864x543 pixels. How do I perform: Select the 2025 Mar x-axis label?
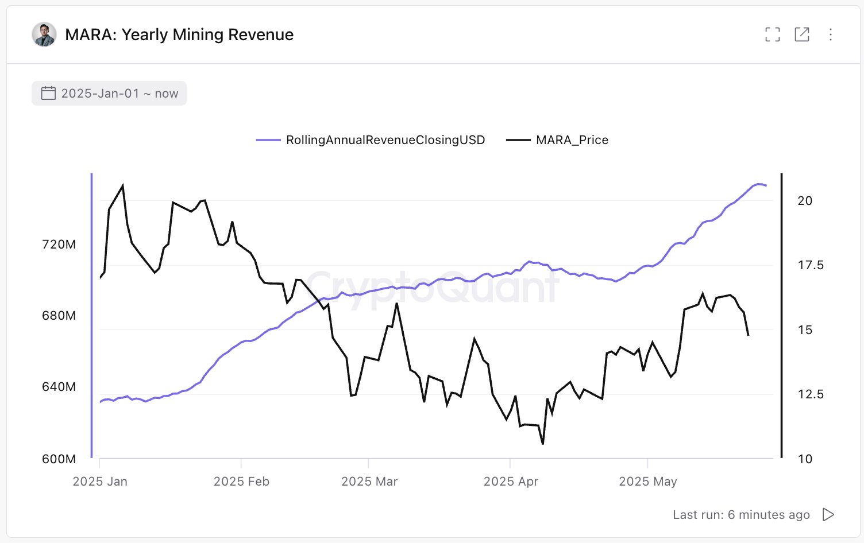pyautogui.click(x=369, y=482)
